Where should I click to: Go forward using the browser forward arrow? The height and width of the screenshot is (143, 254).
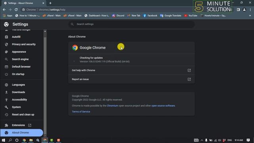[10, 10]
